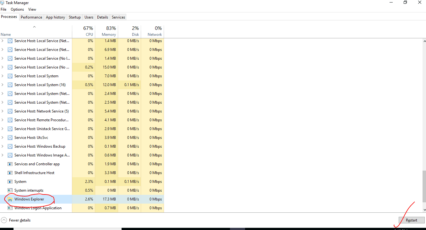The width and height of the screenshot is (426, 230).
Task: Expand the Service Host: Windows Backup group
Action: [x=3, y=146]
